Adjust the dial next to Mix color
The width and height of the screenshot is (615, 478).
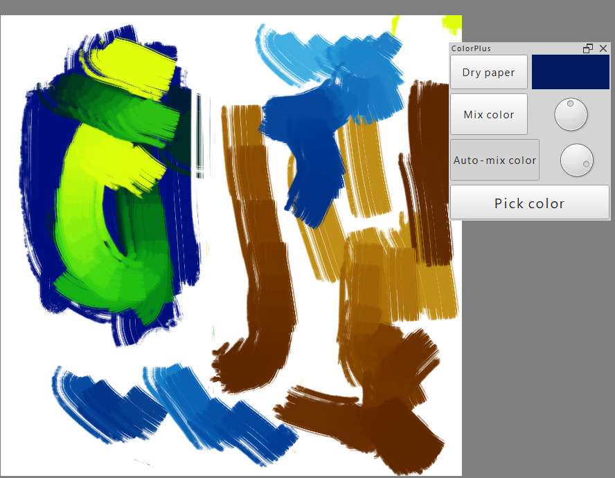571,114
